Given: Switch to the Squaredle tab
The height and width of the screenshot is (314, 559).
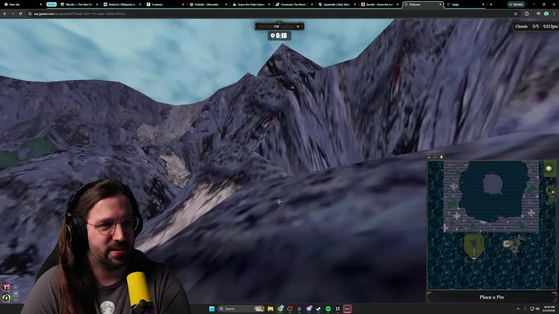Looking at the screenshot, I should tap(338, 4).
